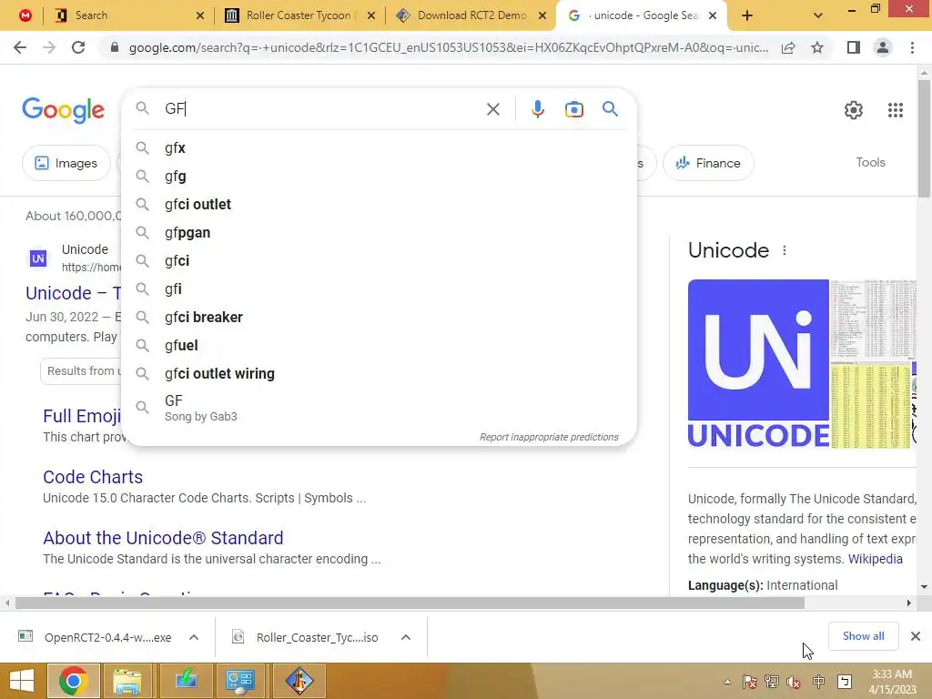This screenshot has height=699, width=932.
Task: Close the downloads bar
Action: [x=916, y=636]
